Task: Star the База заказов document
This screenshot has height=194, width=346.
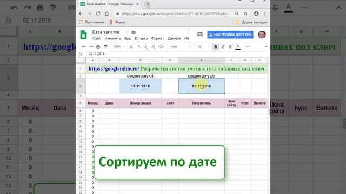Action: (x=127, y=32)
